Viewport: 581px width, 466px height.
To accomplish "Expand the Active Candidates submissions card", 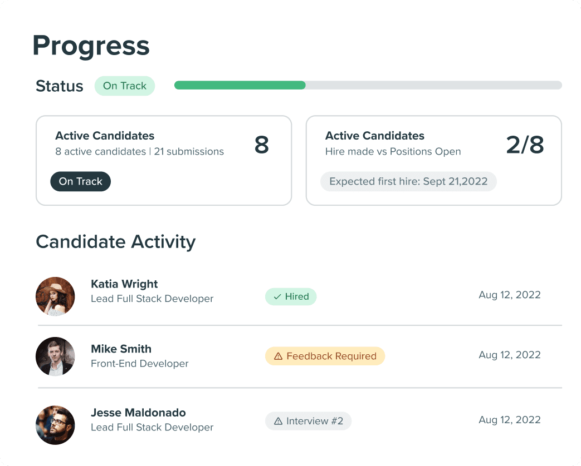I will 164,160.
